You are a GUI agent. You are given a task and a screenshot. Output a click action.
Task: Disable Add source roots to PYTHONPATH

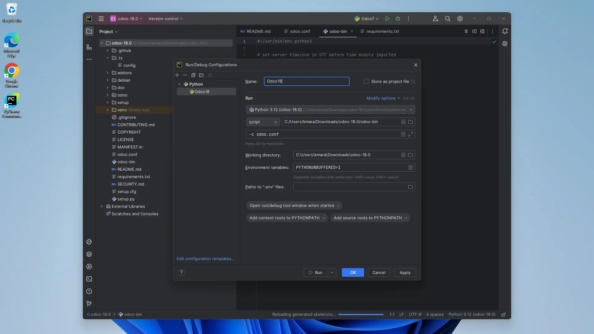point(406,218)
